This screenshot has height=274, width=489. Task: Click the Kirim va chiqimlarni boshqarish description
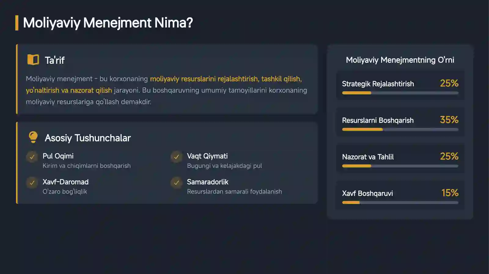click(86, 166)
